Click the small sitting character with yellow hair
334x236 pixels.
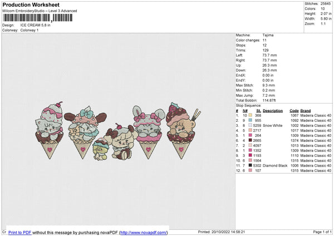point(100,149)
